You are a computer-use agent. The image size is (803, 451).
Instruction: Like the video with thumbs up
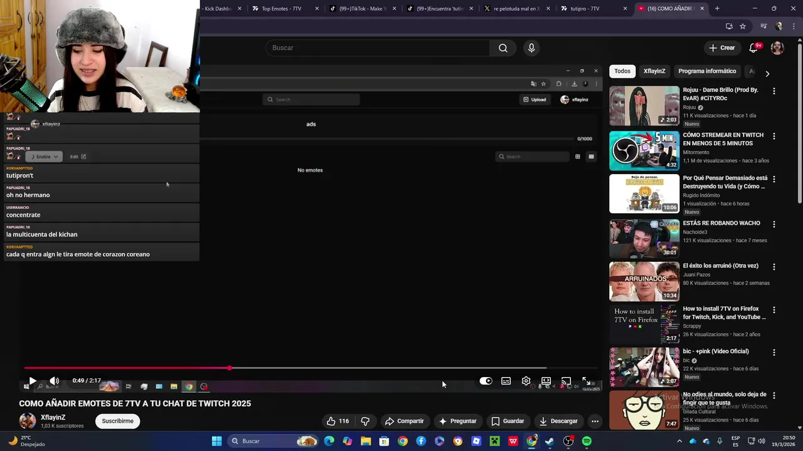click(x=338, y=421)
